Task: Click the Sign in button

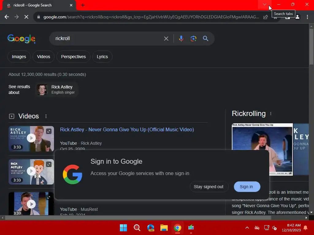Action: (247, 187)
